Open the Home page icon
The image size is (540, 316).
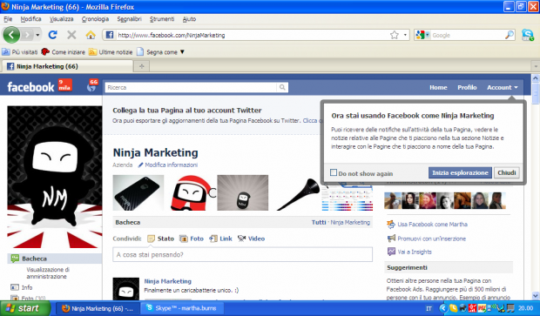click(x=91, y=35)
